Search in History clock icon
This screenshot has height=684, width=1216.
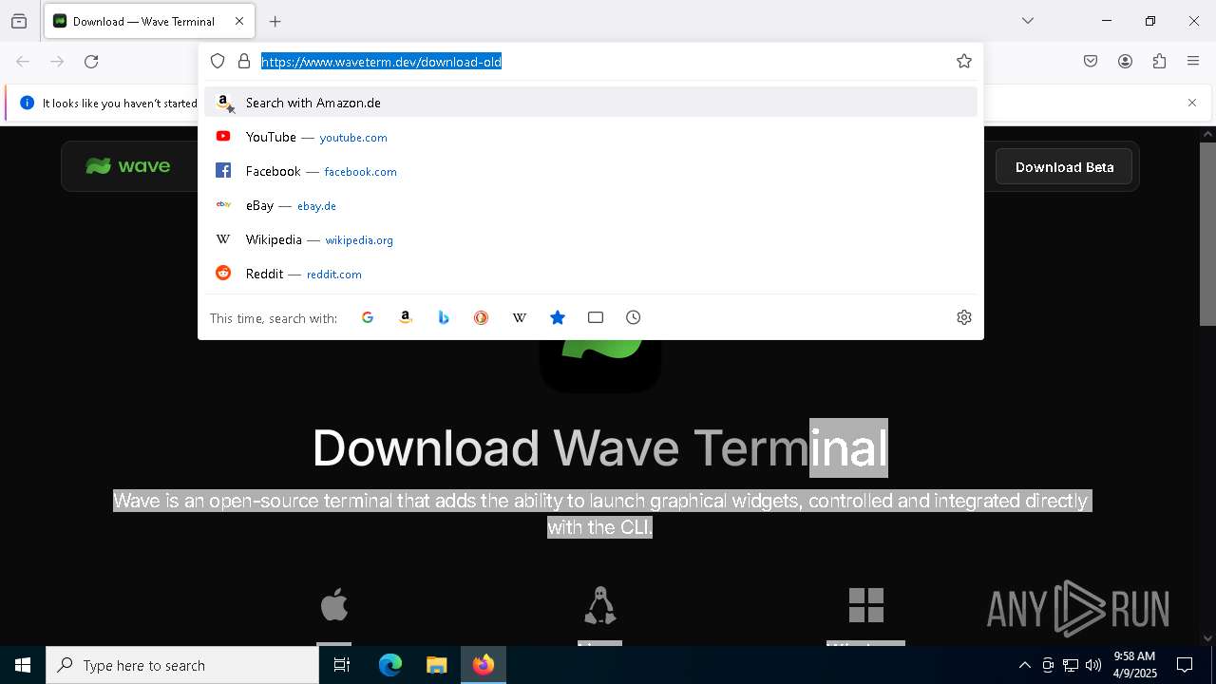(634, 317)
